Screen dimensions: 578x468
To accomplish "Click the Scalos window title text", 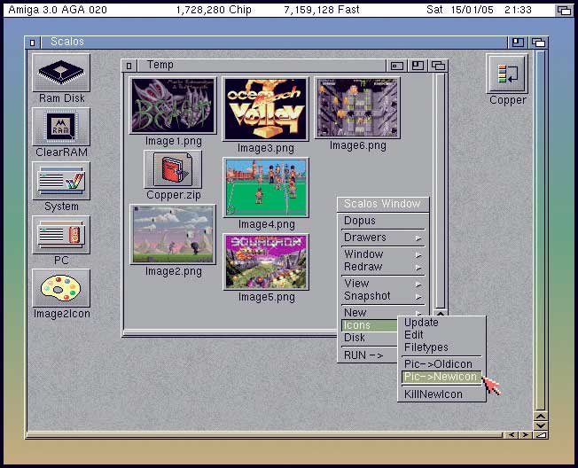I will (67, 42).
